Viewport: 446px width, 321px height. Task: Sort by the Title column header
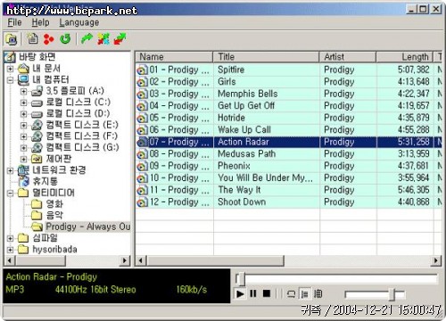(266, 57)
